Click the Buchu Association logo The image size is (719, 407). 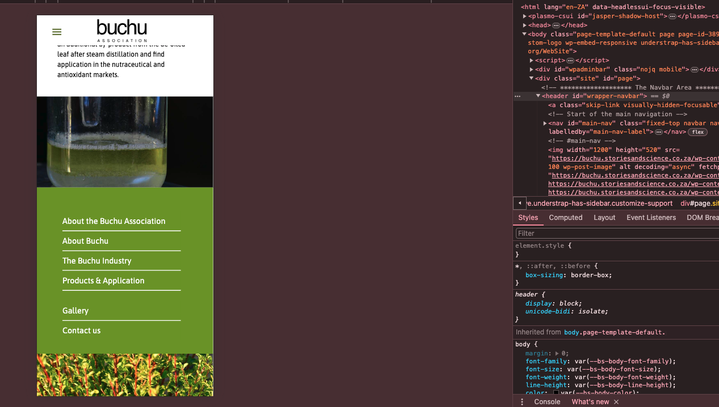[122, 31]
